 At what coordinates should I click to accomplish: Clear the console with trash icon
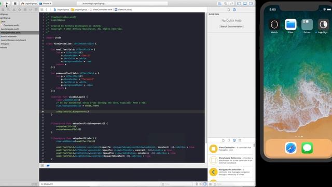(x=197, y=184)
